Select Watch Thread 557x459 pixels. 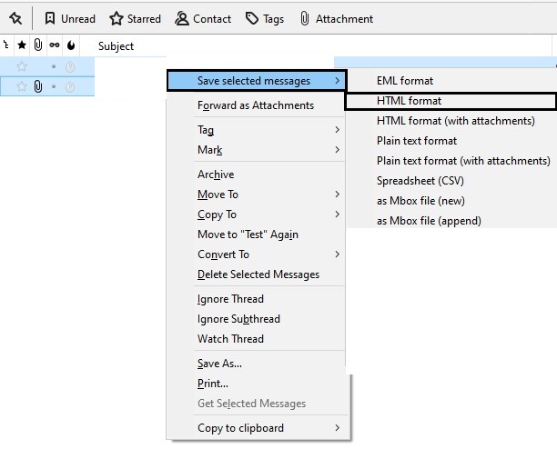click(x=256, y=339)
